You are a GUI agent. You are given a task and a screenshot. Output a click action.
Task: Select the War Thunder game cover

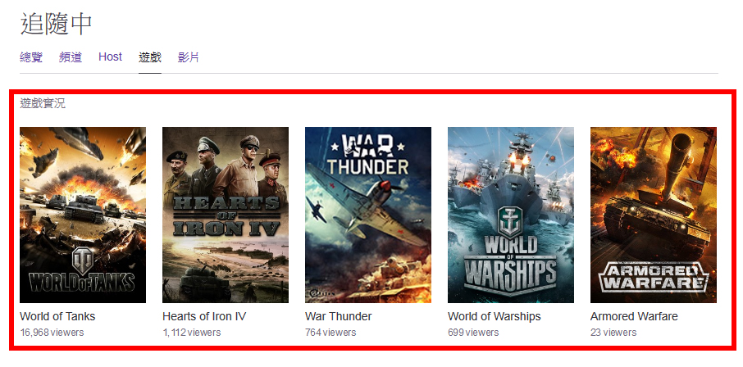click(x=368, y=215)
